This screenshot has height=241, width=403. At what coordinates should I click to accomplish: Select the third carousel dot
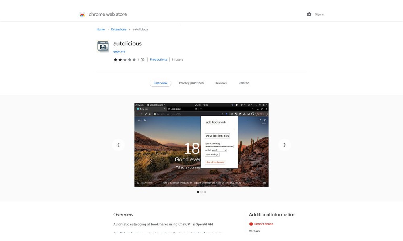(205, 192)
